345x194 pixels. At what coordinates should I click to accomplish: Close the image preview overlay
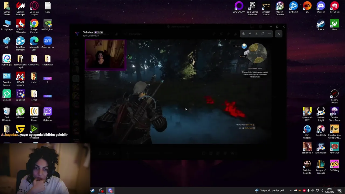[278, 34]
